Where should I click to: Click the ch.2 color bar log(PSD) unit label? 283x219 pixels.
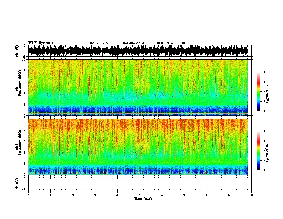[x=268, y=152]
